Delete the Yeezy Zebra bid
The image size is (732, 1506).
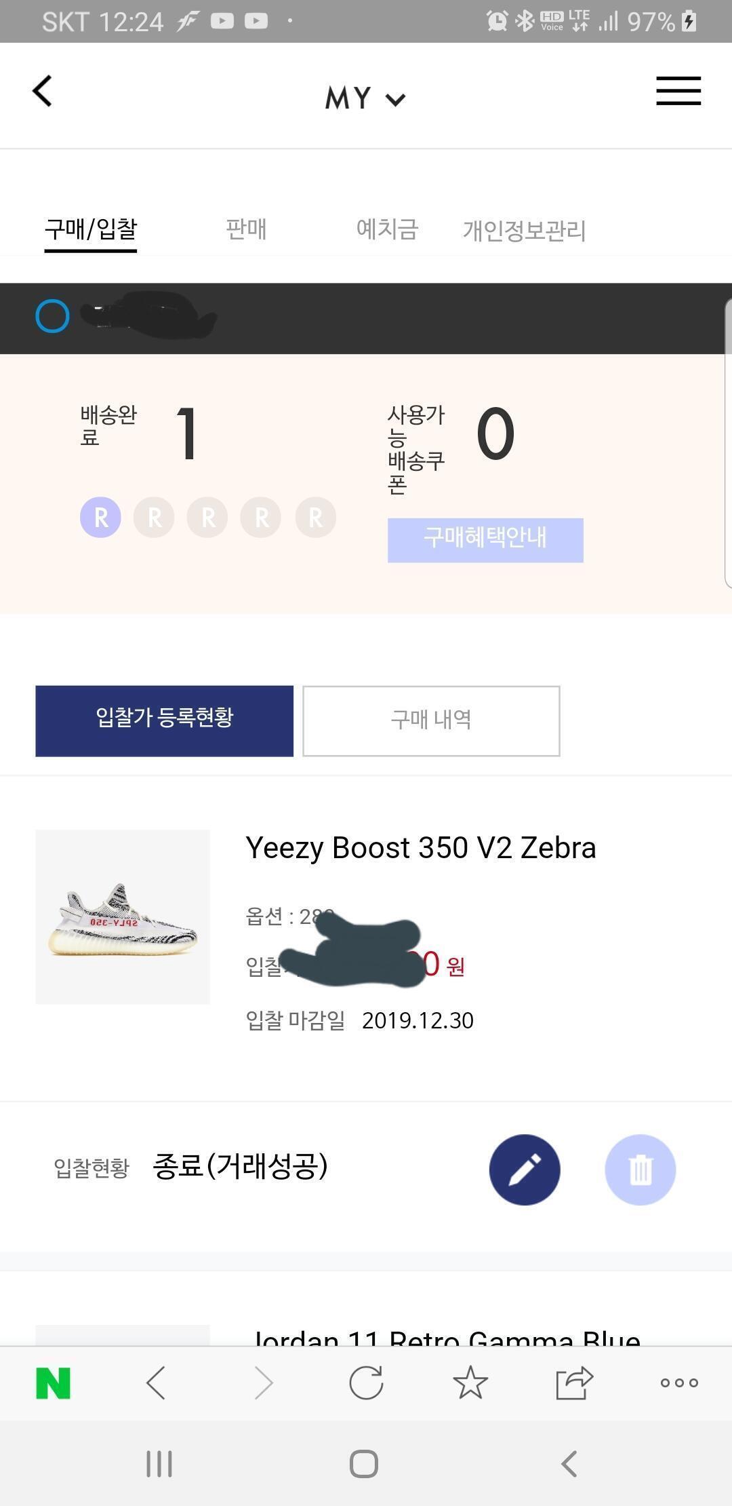tap(640, 1170)
